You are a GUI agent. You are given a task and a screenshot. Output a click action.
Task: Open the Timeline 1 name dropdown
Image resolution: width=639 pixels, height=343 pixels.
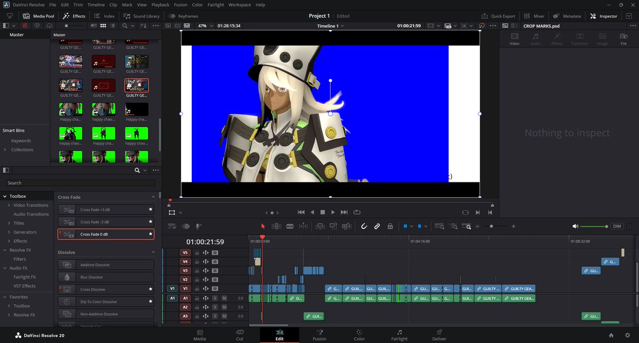coord(330,26)
